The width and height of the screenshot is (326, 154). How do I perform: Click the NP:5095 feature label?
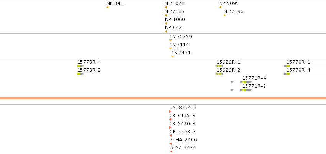[x=229, y=3]
